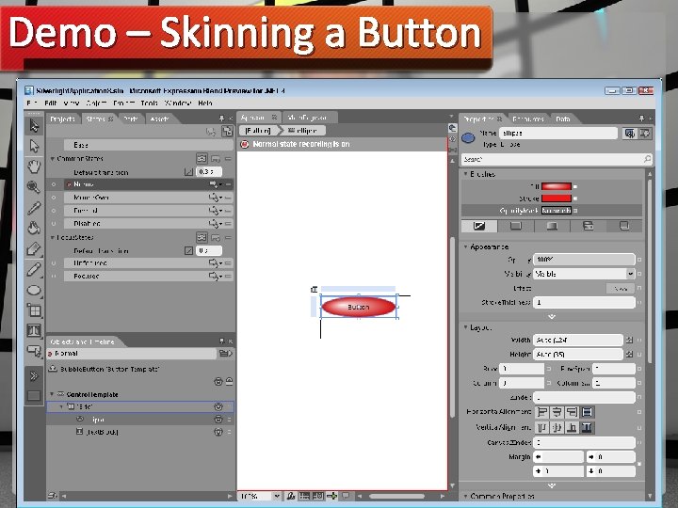Click the brush resource tab

click(x=624, y=226)
